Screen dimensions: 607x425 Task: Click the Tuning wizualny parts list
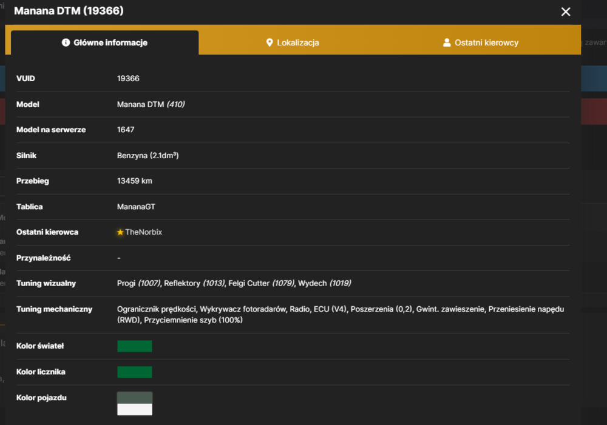click(234, 284)
